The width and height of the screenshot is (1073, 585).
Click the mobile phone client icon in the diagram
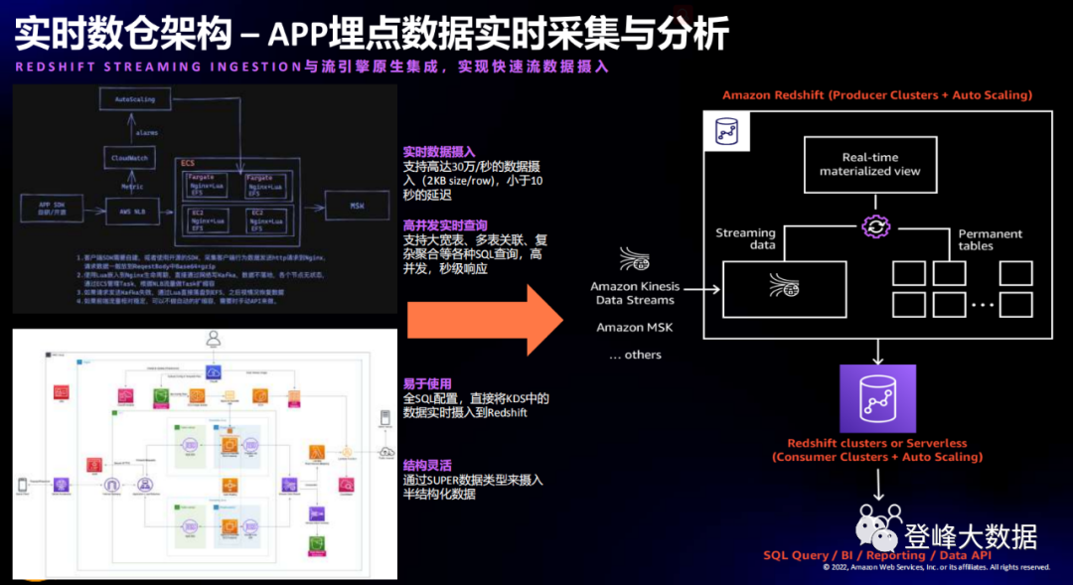[x=23, y=485]
